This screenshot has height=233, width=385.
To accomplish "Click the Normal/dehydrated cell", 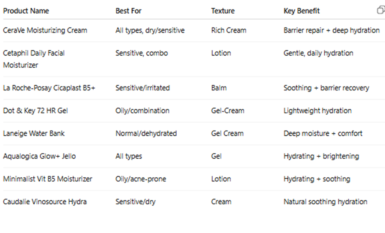I will click(146, 133).
